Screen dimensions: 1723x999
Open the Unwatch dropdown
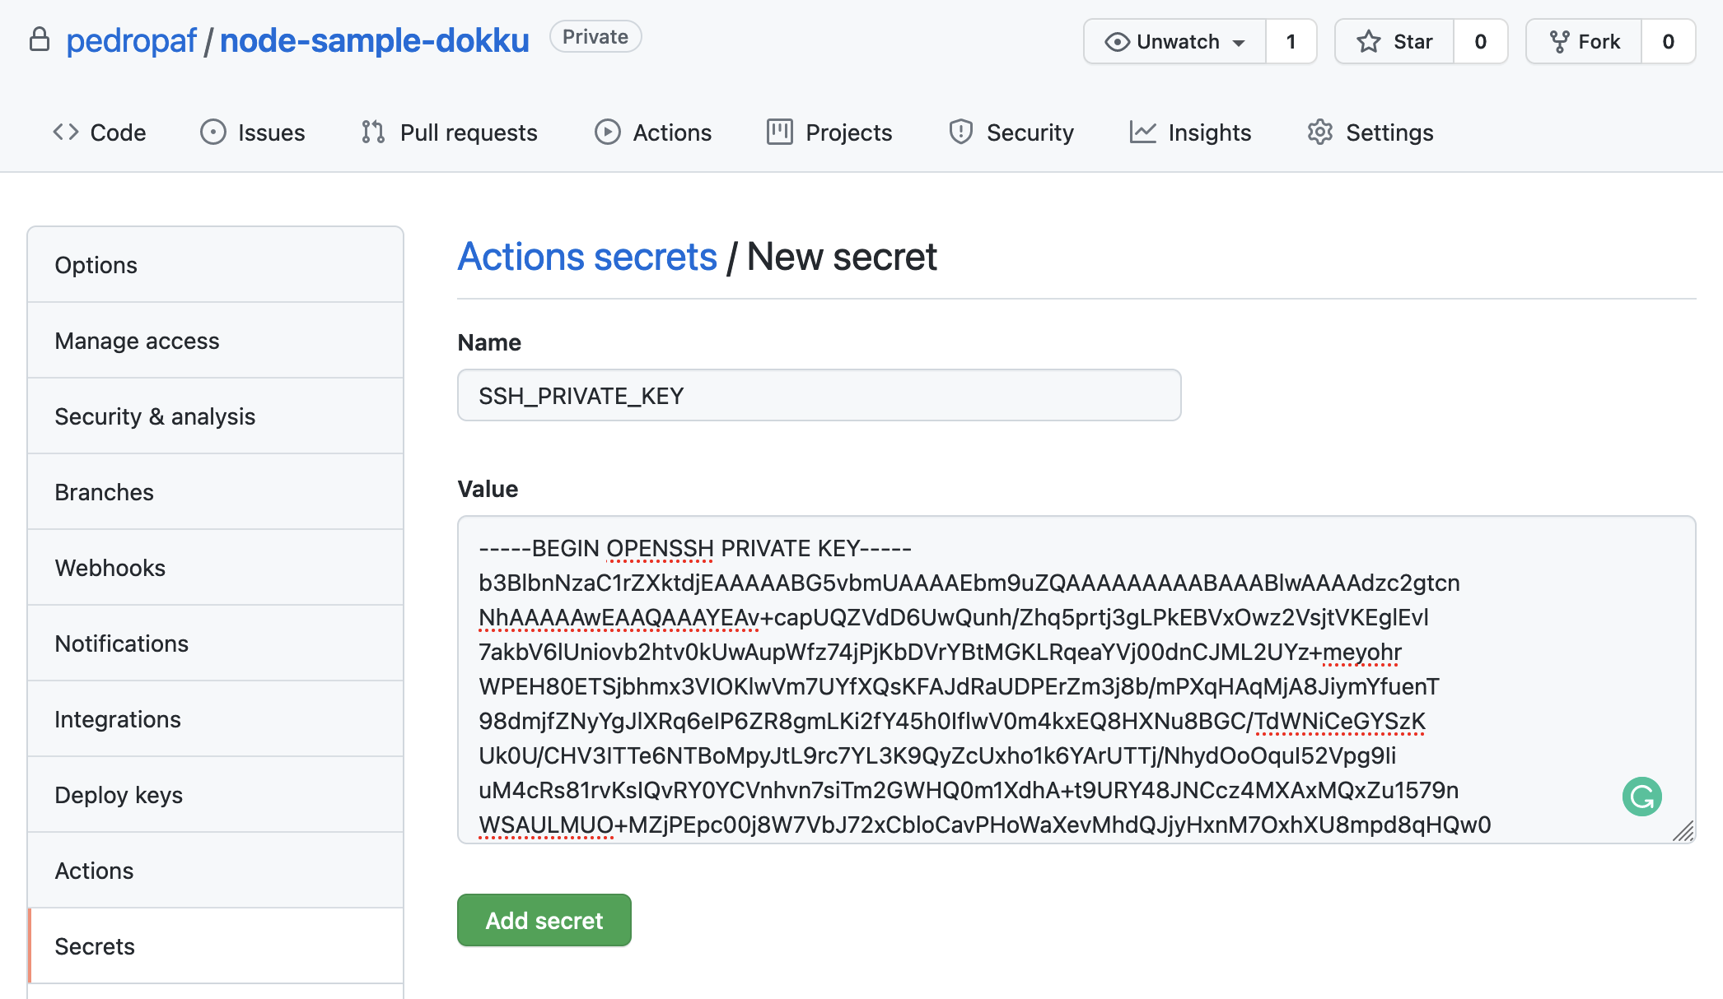tap(1174, 41)
